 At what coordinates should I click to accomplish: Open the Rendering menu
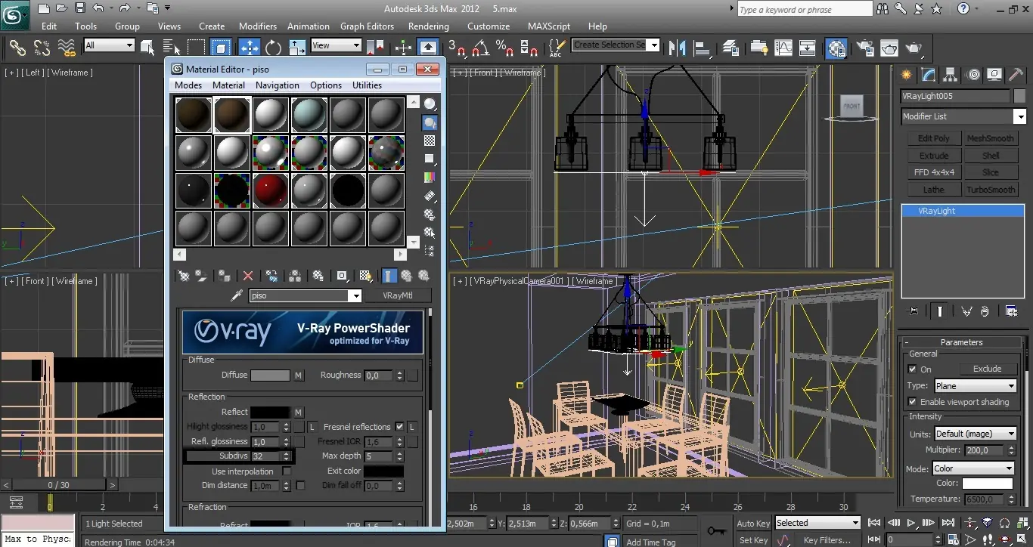[429, 26]
